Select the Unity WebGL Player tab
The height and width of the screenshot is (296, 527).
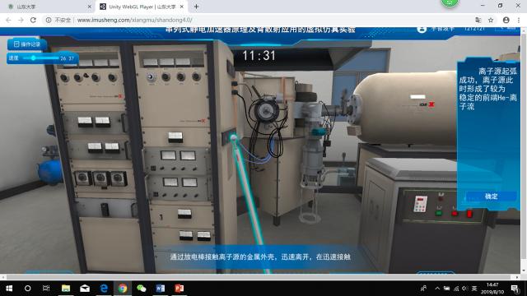pyautogui.click(x=142, y=7)
